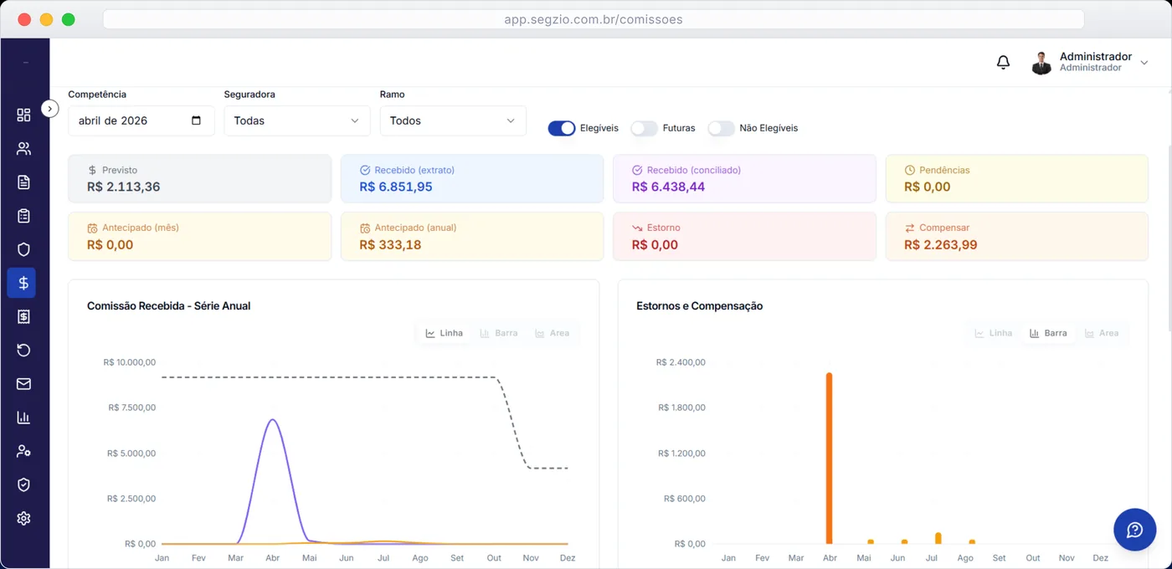Click the trend-down icon on Estorno card

[x=637, y=228]
